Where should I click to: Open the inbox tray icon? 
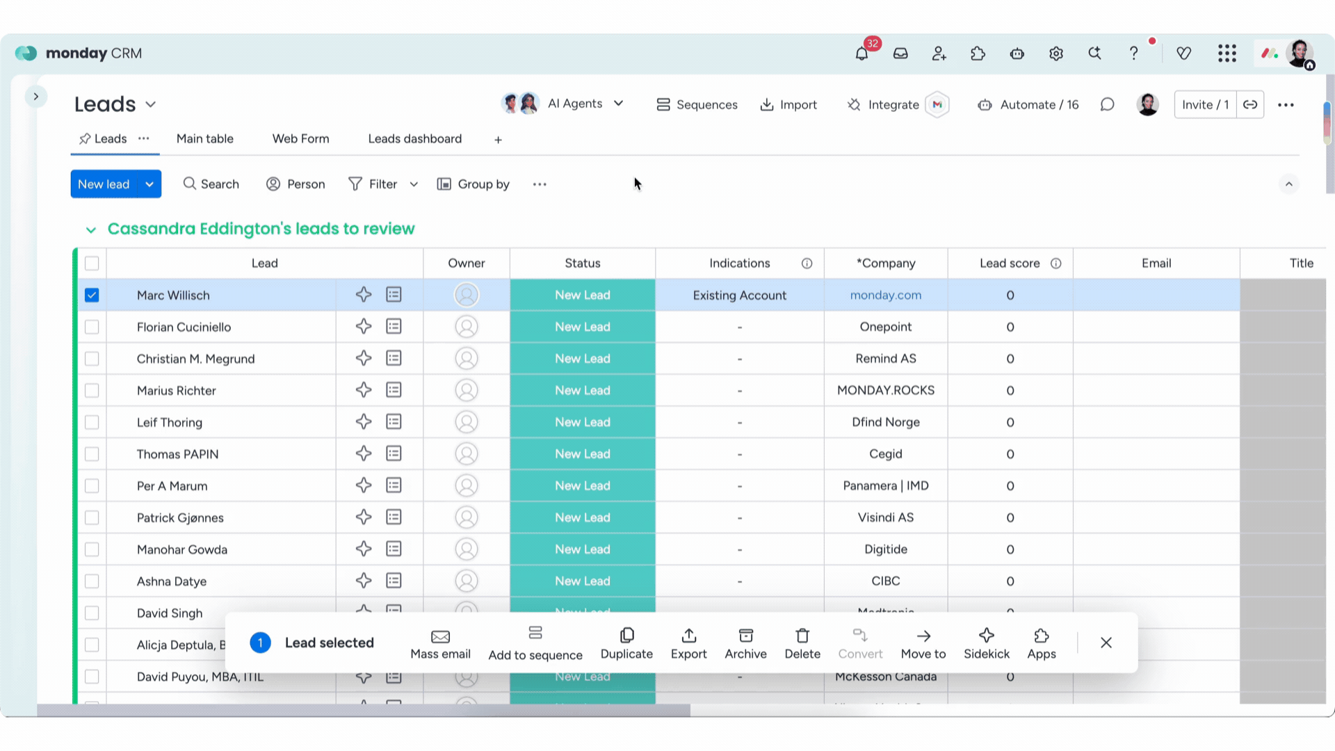tap(900, 54)
